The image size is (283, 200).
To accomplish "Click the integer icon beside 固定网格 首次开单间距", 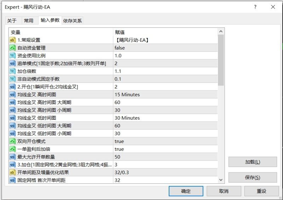I will (x=12, y=180).
